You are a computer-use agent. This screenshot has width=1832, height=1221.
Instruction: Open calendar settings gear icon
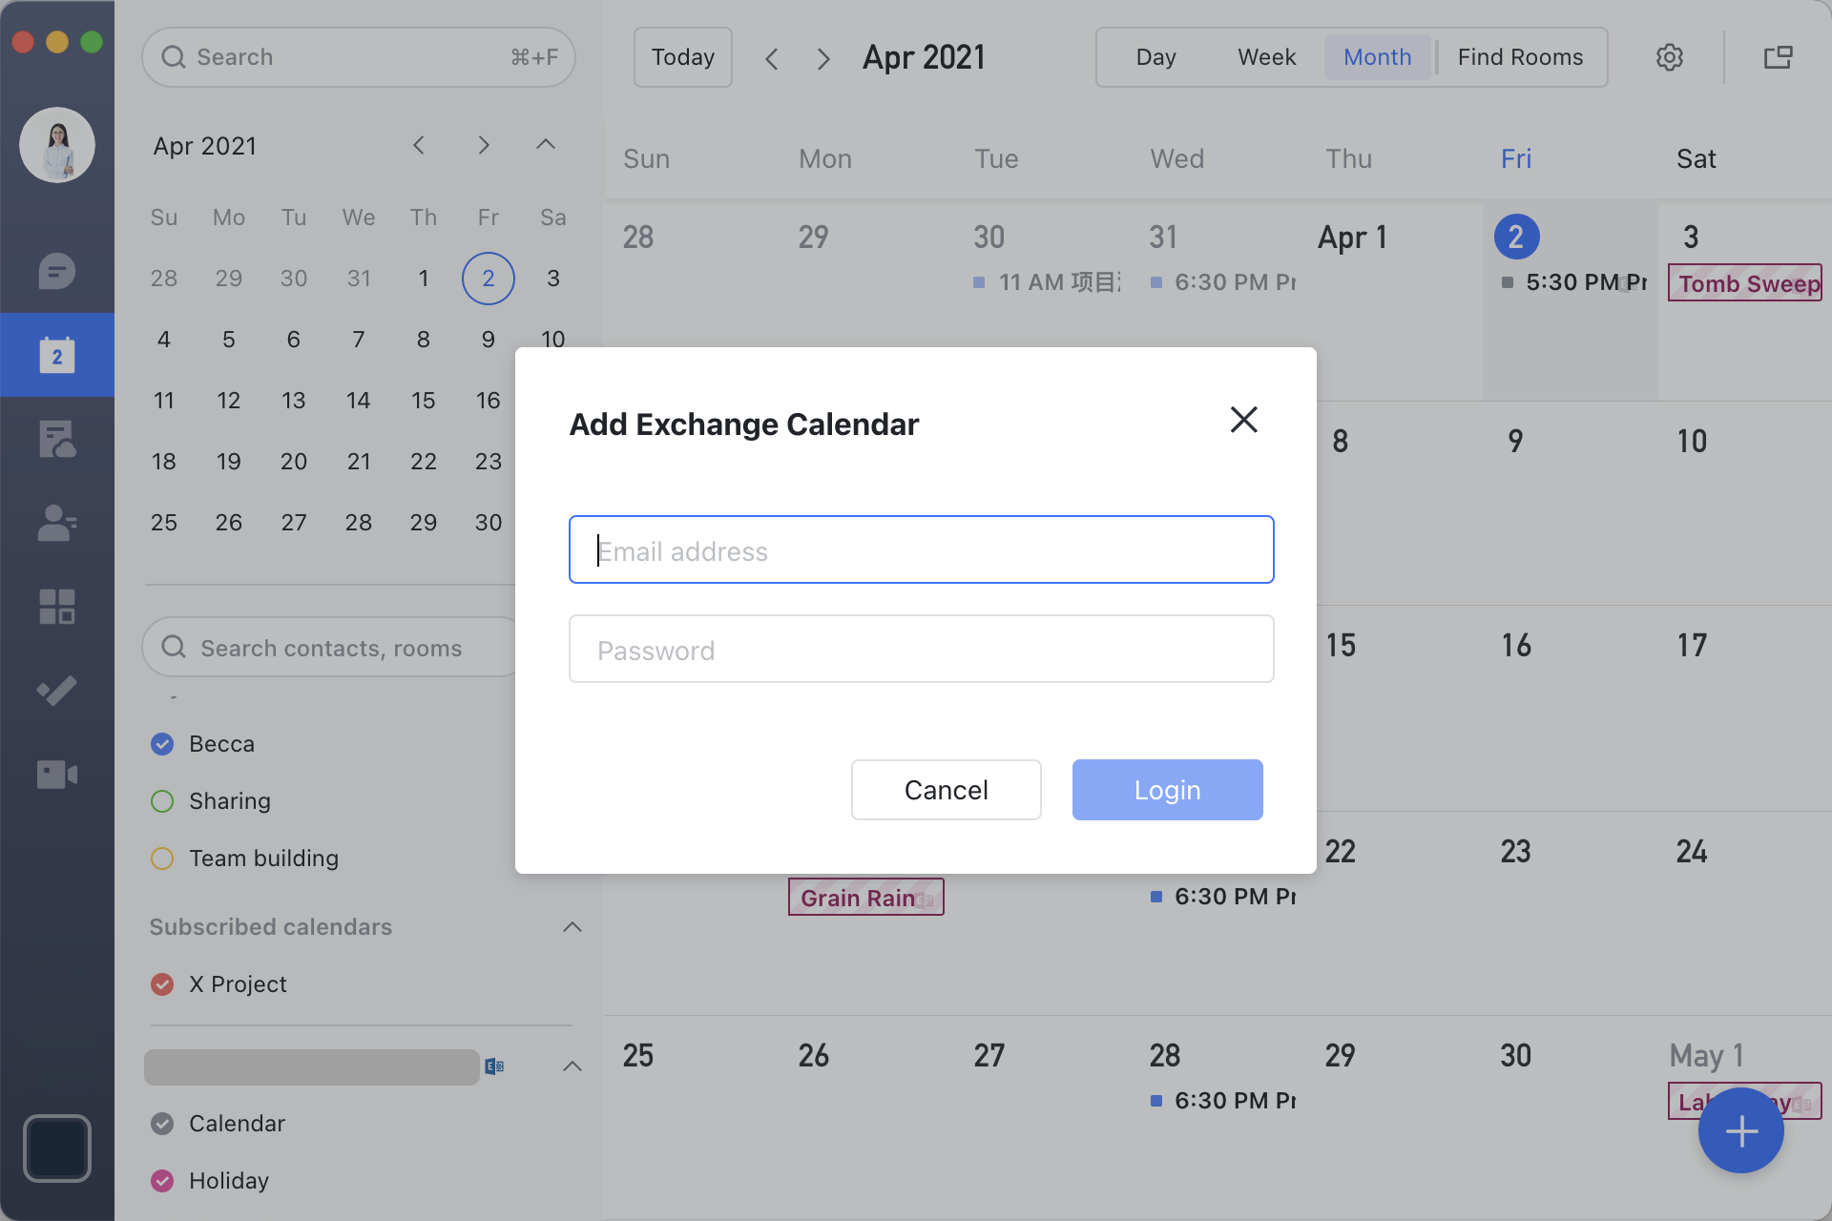pos(1669,57)
